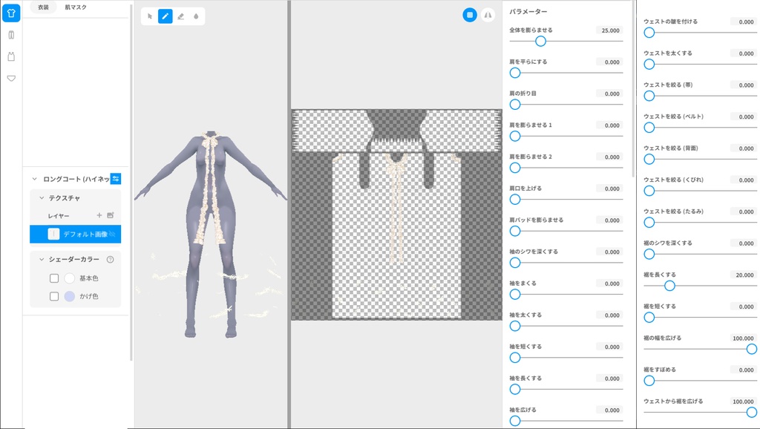
Task: Toggle visibility of the デフォルト画像 layer
Action: pyautogui.click(x=113, y=234)
